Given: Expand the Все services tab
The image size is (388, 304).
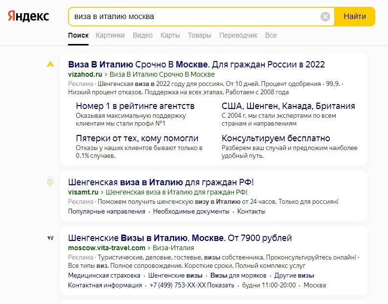Looking at the screenshot, I should [271, 35].
